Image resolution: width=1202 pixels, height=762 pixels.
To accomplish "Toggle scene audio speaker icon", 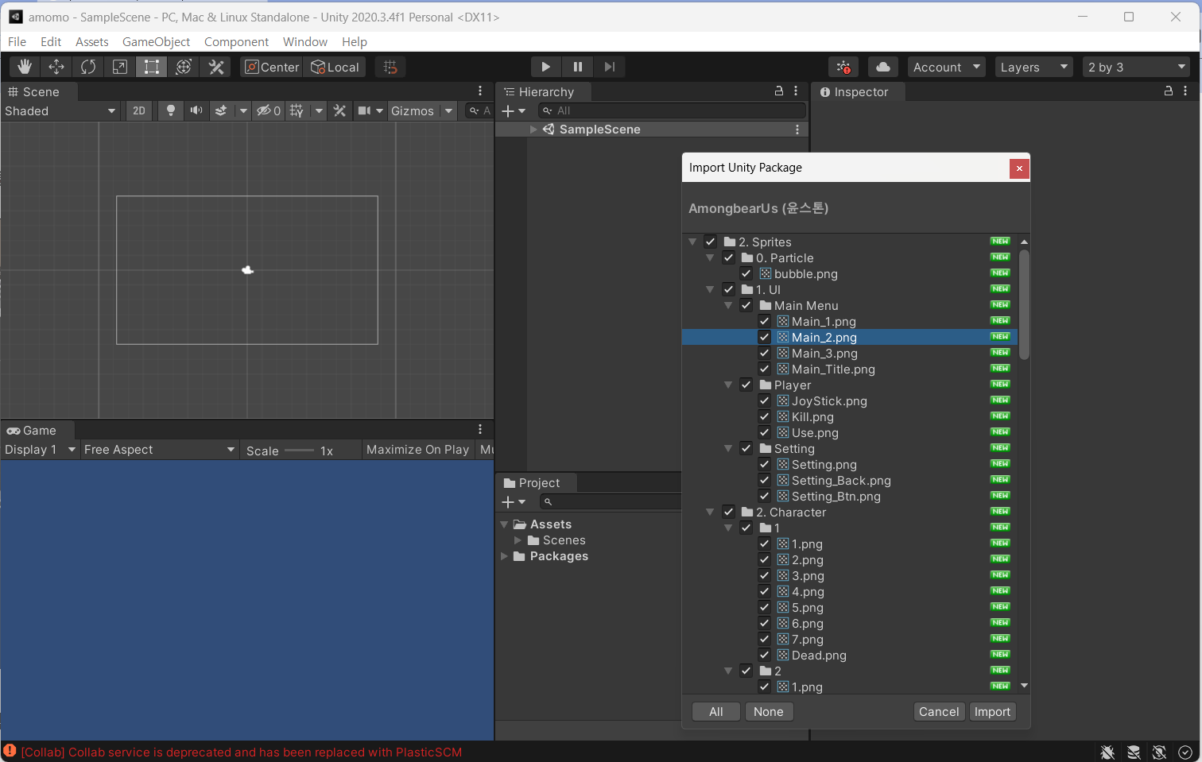I will point(196,110).
